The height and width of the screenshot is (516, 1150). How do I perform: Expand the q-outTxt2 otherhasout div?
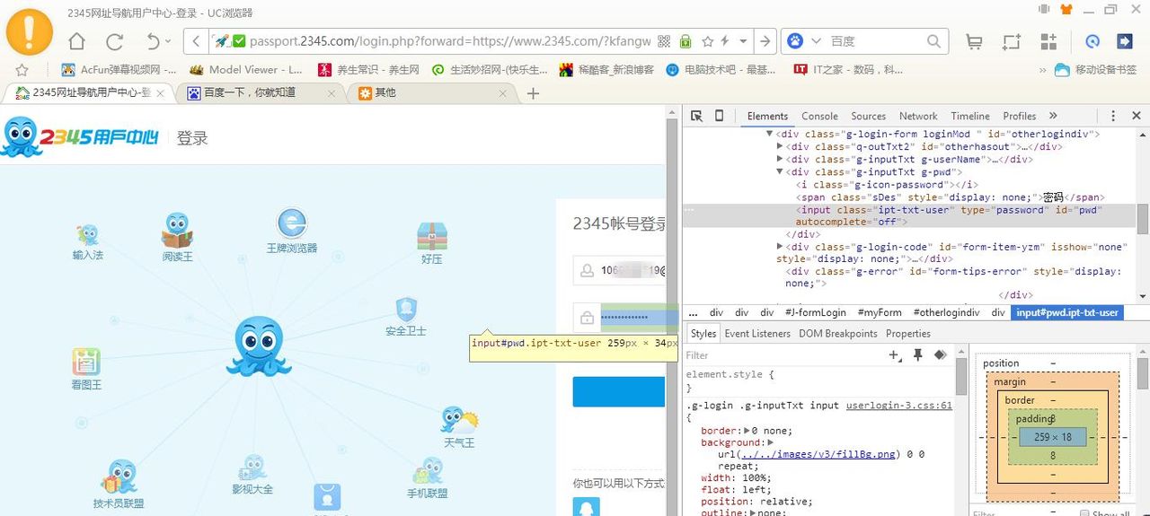point(780,147)
